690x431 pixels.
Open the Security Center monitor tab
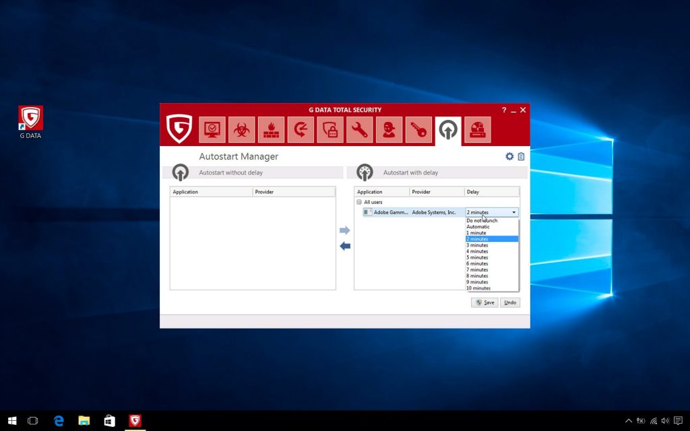click(212, 130)
